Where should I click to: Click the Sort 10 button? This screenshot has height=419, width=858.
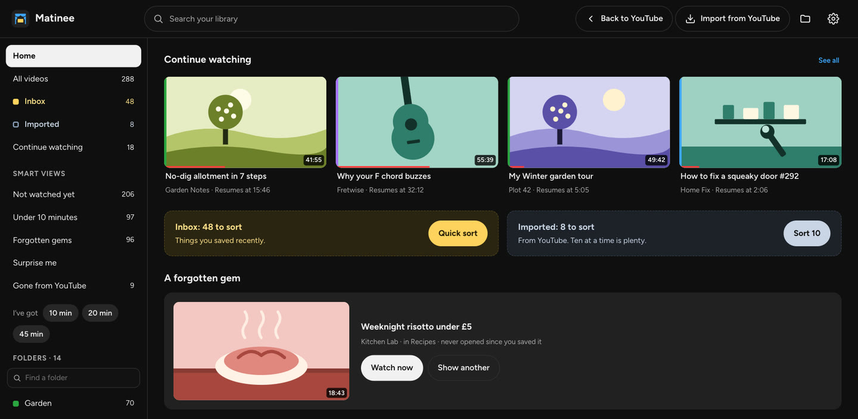pos(807,233)
